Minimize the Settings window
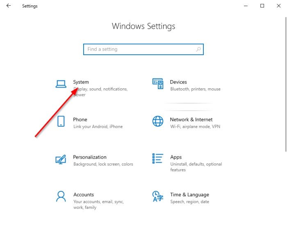This screenshot has height=226, width=287. [x=246, y=6]
